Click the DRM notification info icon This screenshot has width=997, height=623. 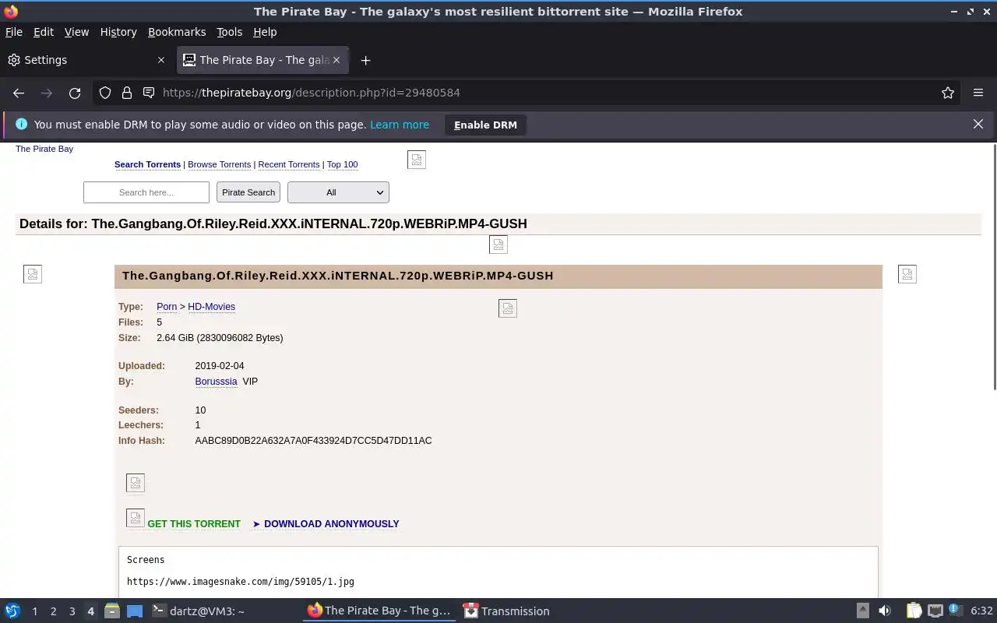[x=21, y=125]
